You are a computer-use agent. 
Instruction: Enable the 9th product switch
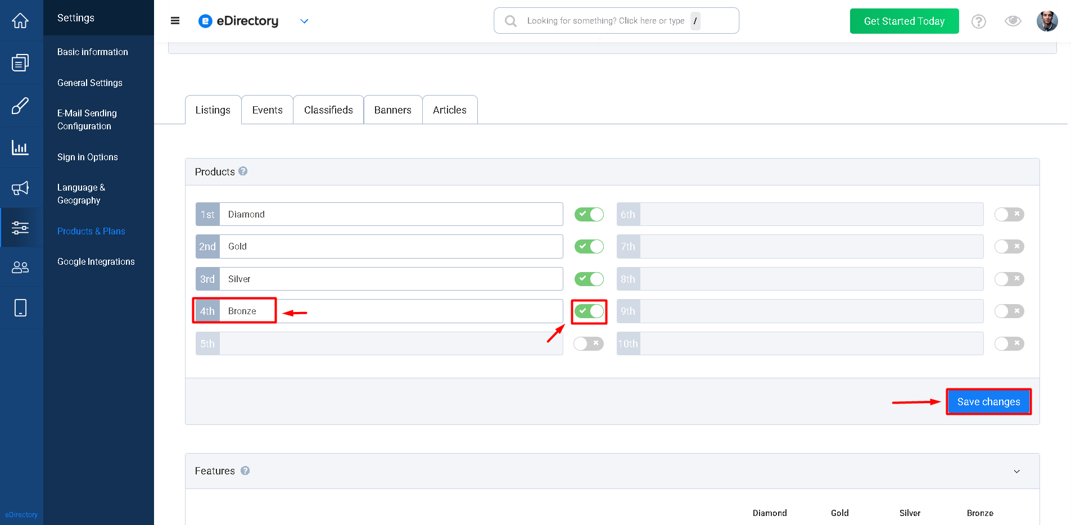pyautogui.click(x=1009, y=311)
